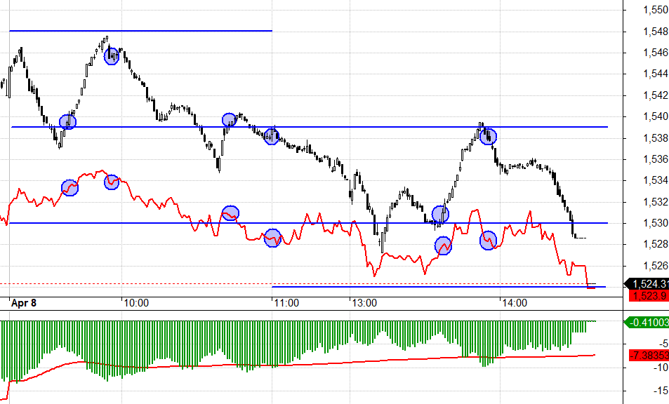The width and height of the screenshot is (669, 404).
Task: Click the red 1,523.9 price label
Action: pos(649,296)
